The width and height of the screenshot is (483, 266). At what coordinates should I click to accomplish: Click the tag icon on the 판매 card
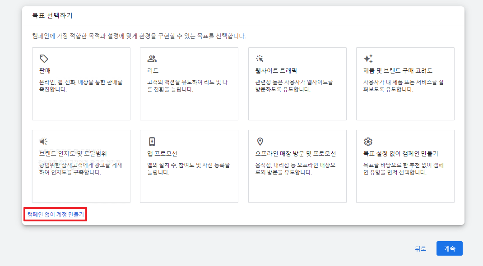click(43, 58)
